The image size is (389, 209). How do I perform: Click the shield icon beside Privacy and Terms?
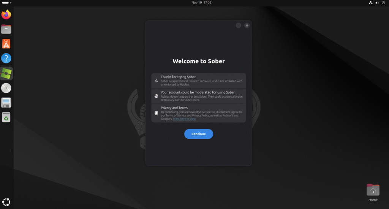pyautogui.click(x=156, y=113)
